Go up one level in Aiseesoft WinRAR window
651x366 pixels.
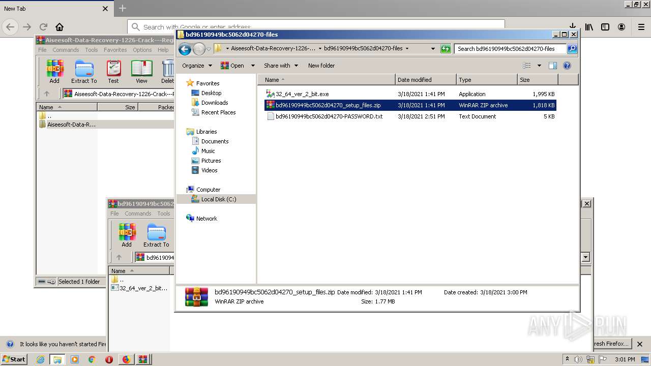coord(47,94)
